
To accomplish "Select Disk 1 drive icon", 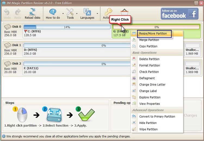I will pos(8,45).
